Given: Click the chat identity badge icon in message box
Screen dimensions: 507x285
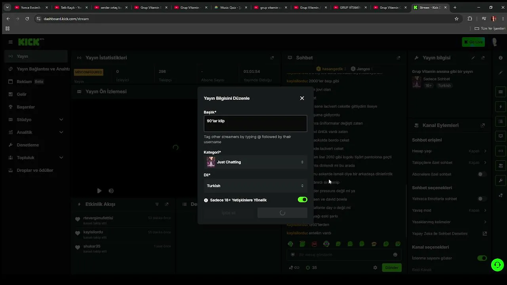Looking at the screenshot, I should click(x=293, y=255).
